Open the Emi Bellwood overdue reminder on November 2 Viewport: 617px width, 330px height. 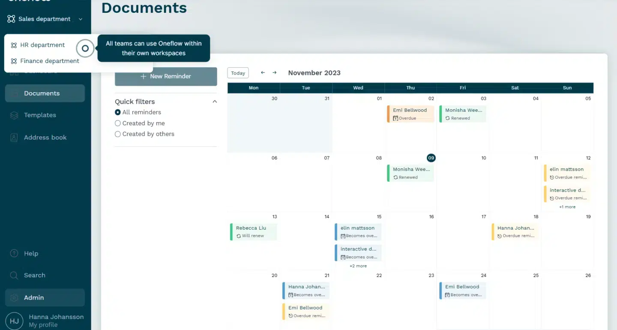pos(410,114)
